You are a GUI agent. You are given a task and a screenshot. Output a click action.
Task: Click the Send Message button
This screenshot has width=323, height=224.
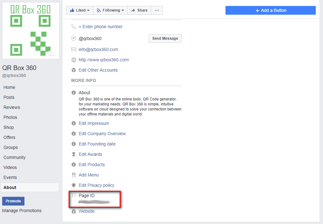165,38
